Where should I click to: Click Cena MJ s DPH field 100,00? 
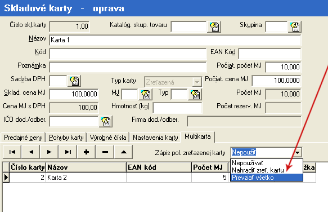point(74,108)
